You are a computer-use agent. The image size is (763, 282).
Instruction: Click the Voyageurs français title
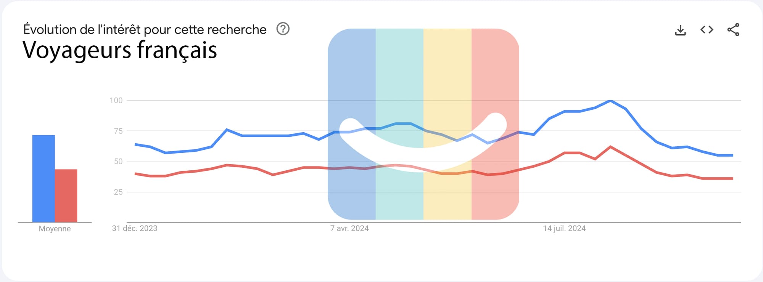pos(120,50)
